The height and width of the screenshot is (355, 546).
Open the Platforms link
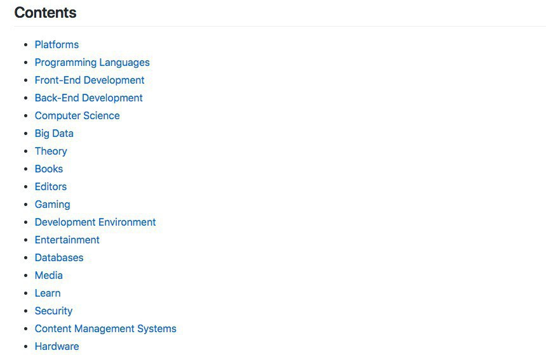coord(57,44)
